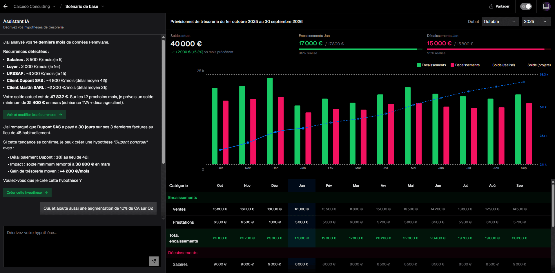Toggle the red Décaissements legend visibility
The width and height of the screenshot is (555, 273).
point(452,65)
